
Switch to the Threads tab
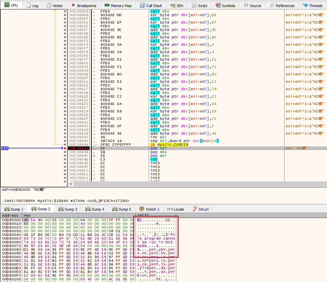[x=312, y=6]
